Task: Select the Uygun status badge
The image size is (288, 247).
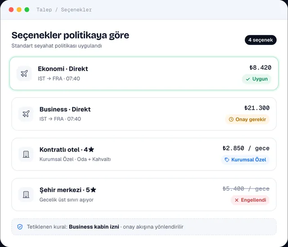Action: coord(256,79)
